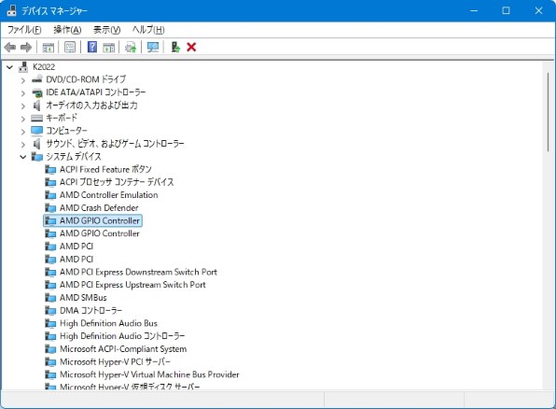
Task: Select the highlighted AMD GPIO Controller entry
Action: pos(92,220)
